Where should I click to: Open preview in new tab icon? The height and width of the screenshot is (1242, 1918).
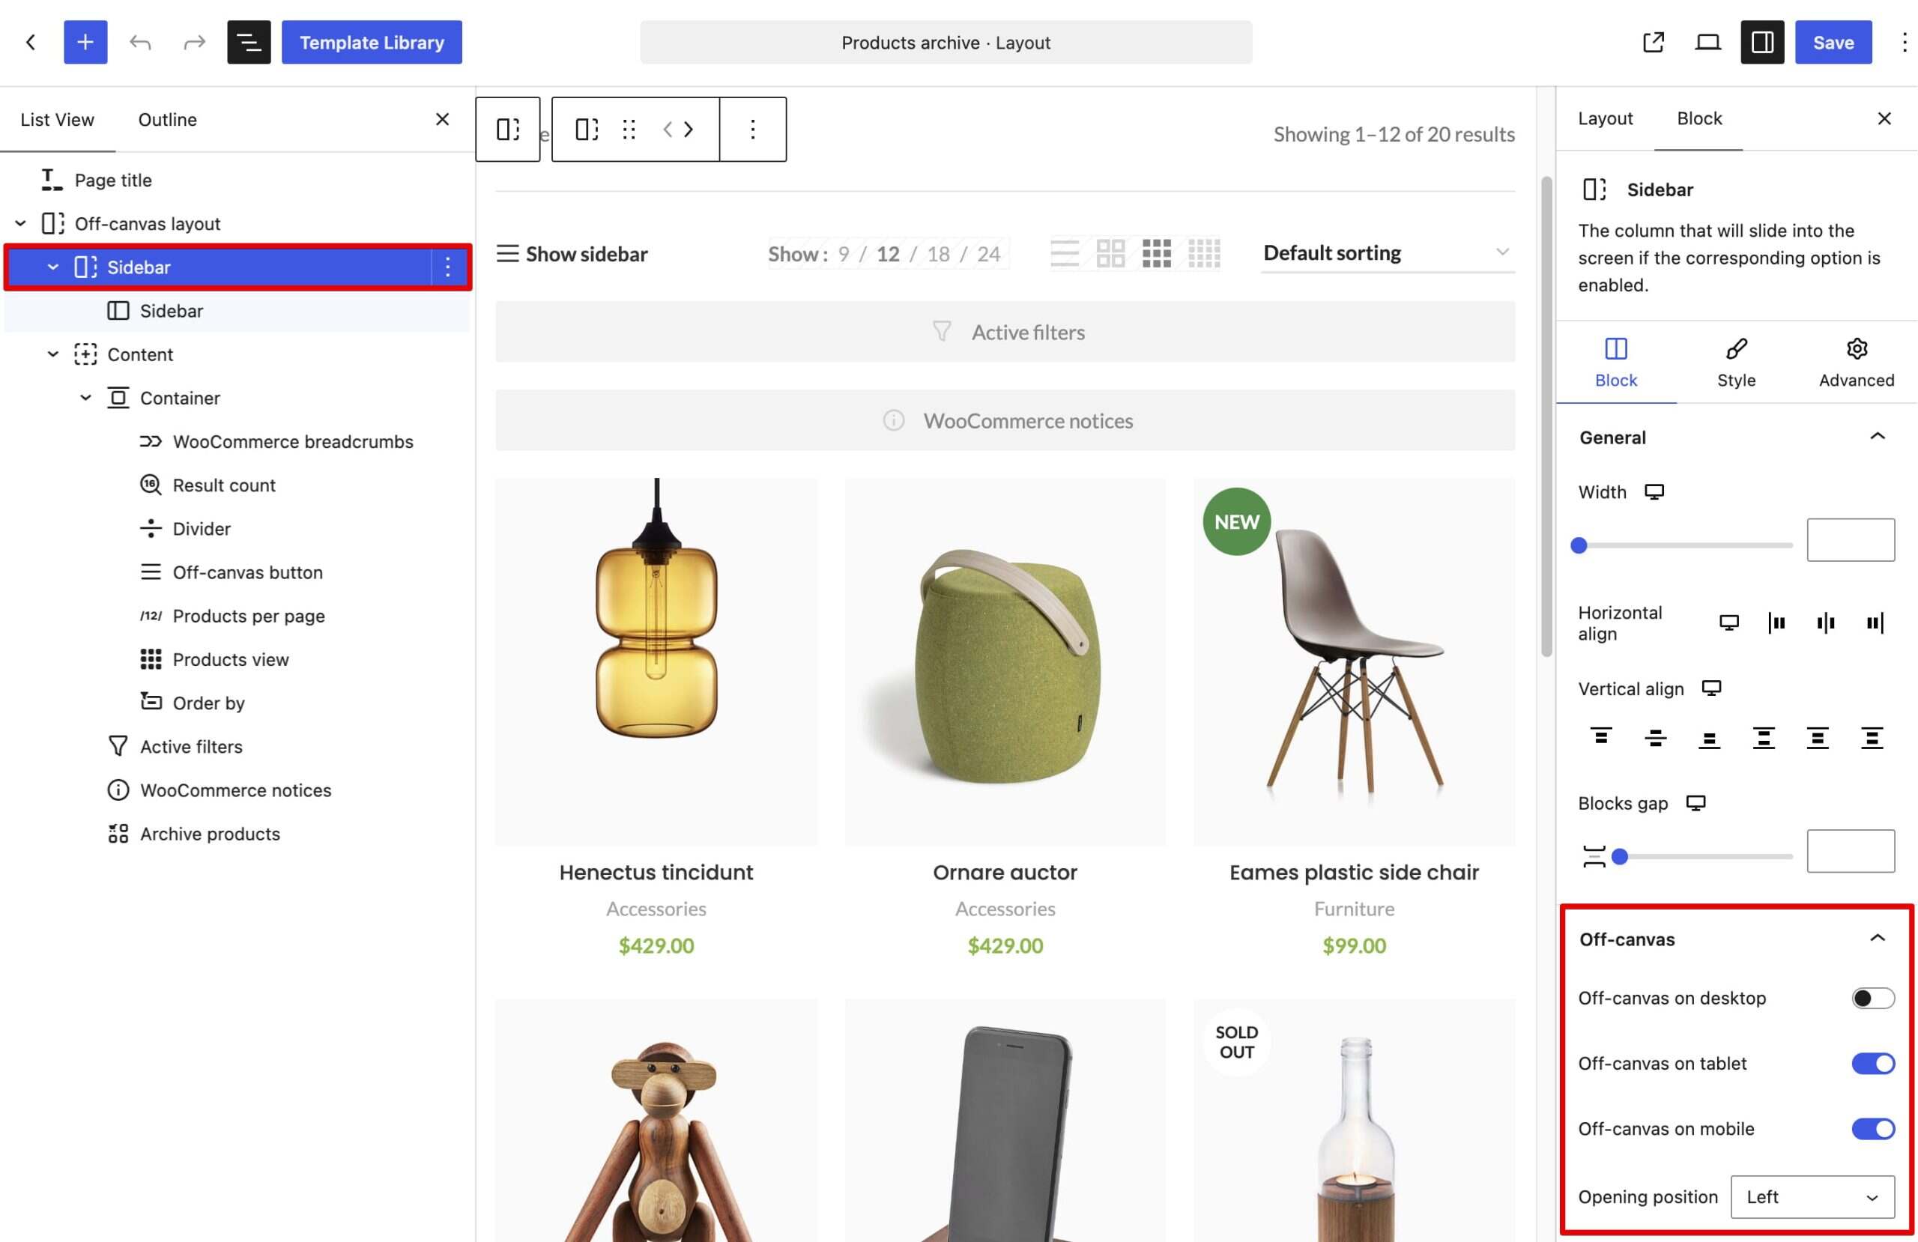click(x=1654, y=42)
